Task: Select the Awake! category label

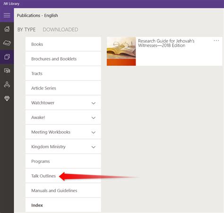Action: [x=38, y=117]
